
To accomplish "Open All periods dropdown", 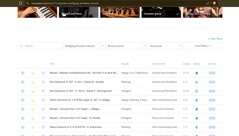I will [166, 46].
